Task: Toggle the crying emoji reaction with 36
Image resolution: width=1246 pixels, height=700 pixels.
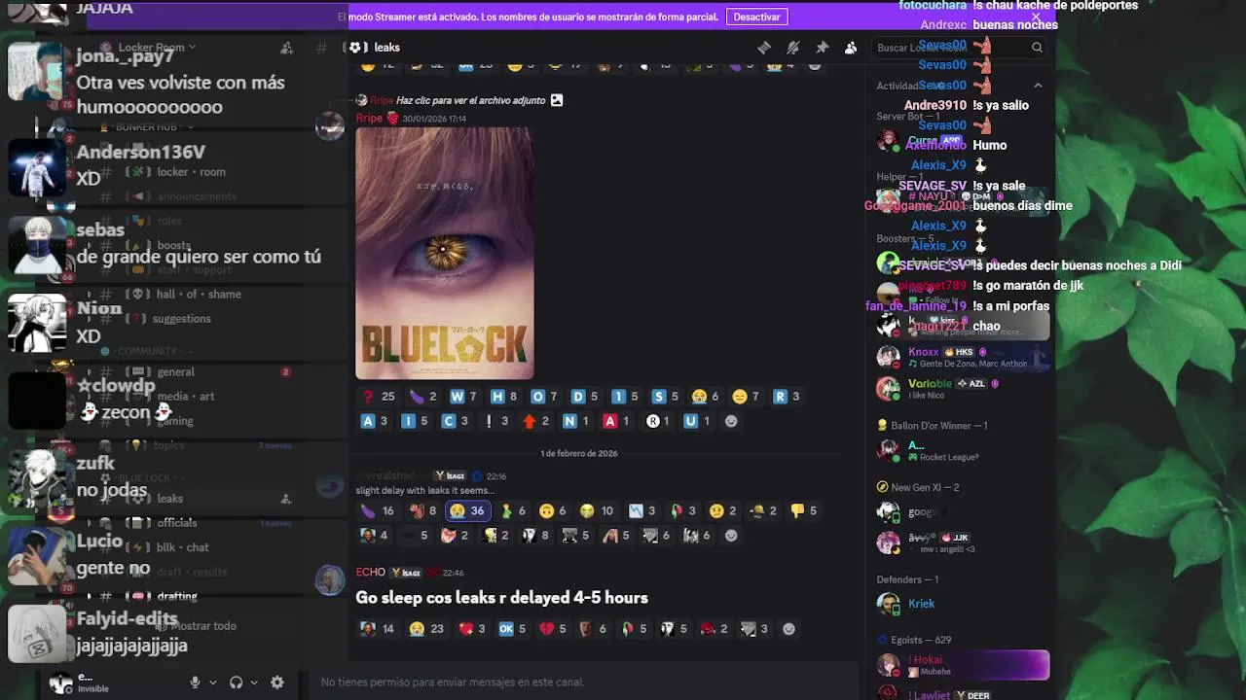Action: (467, 510)
